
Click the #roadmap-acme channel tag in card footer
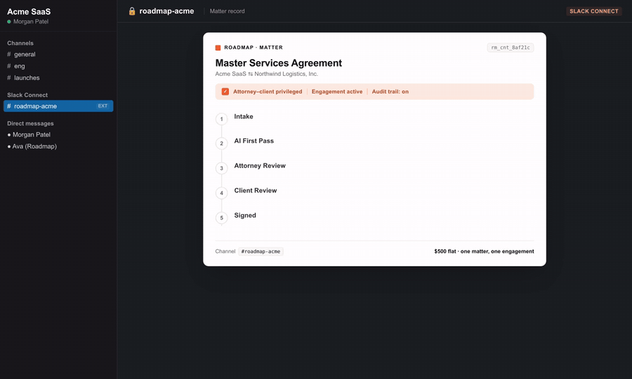261,251
